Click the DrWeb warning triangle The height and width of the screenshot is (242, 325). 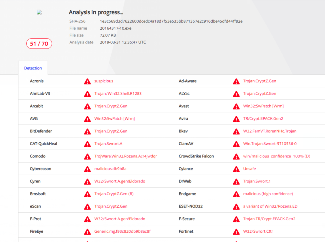[236, 182]
